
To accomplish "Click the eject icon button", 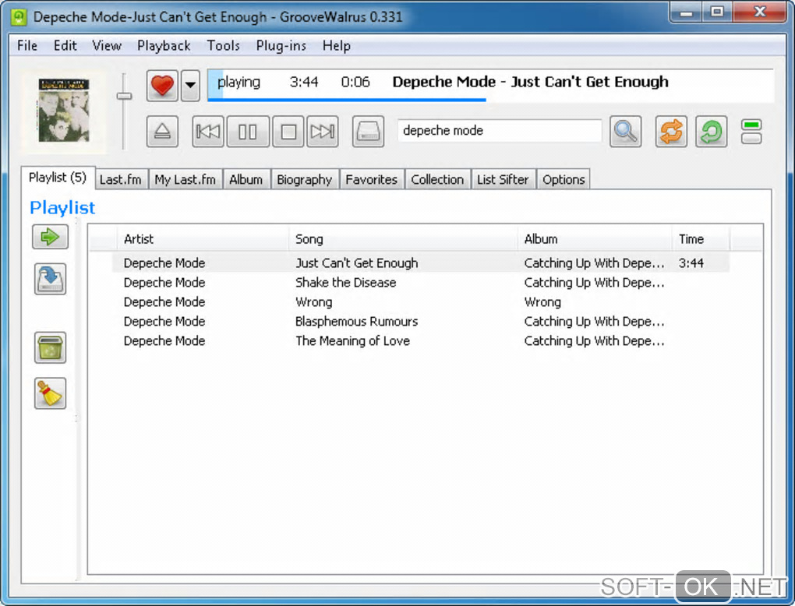I will pyautogui.click(x=162, y=132).
